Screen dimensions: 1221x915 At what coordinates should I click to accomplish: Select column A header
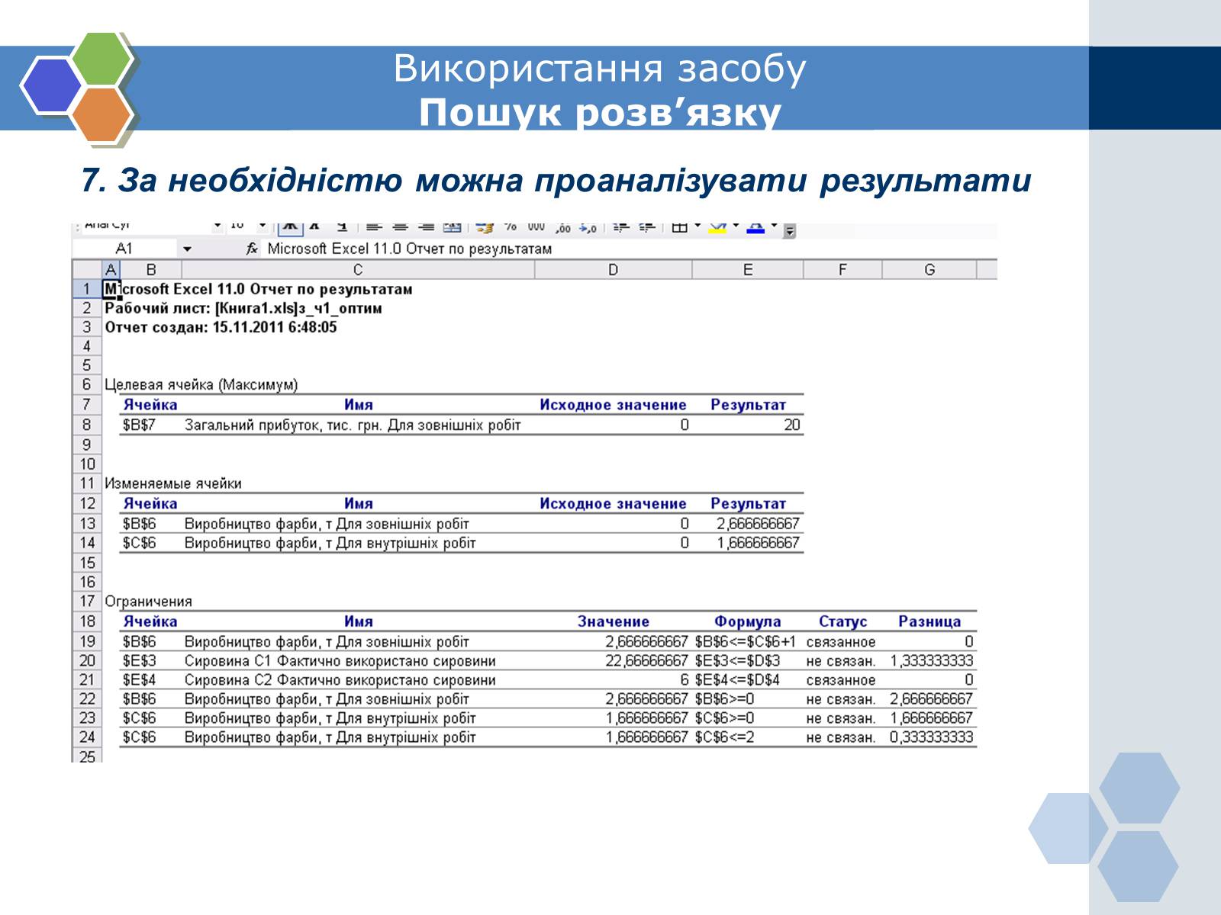click(111, 270)
